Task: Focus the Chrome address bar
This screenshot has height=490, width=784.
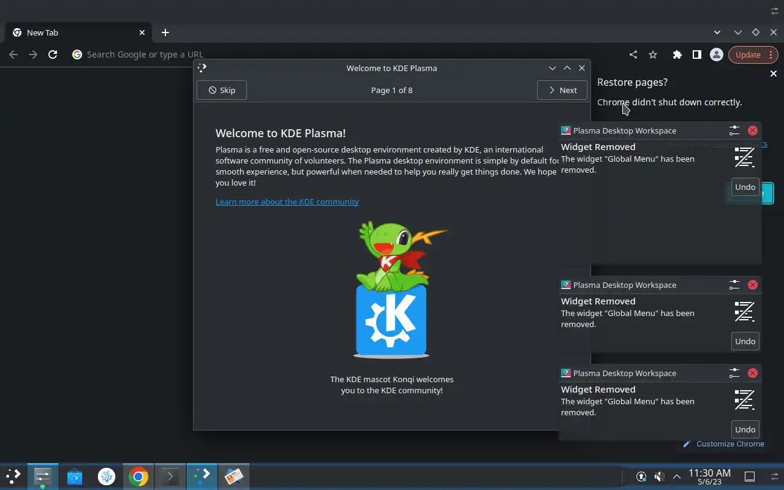Action: tap(343, 55)
